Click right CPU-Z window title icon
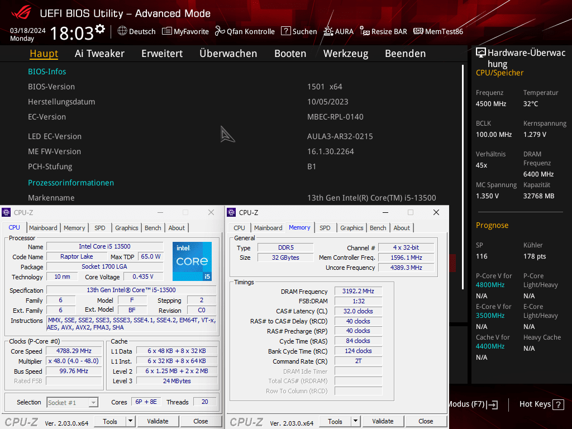The height and width of the screenshot is (429, 572). [231, 212]
